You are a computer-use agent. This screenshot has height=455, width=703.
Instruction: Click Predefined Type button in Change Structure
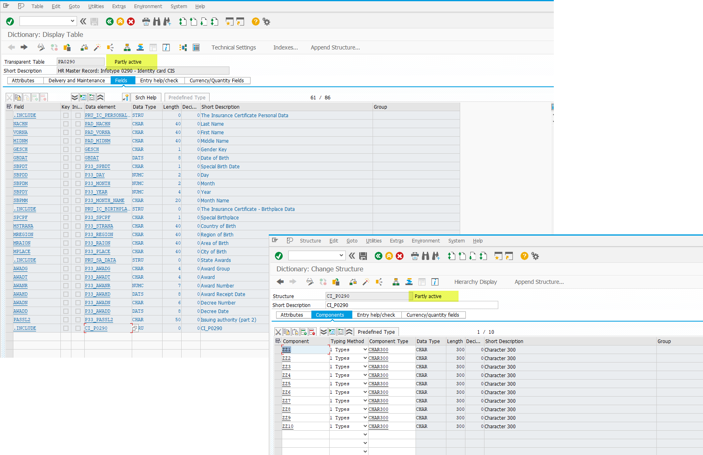(x=376, y=332)
